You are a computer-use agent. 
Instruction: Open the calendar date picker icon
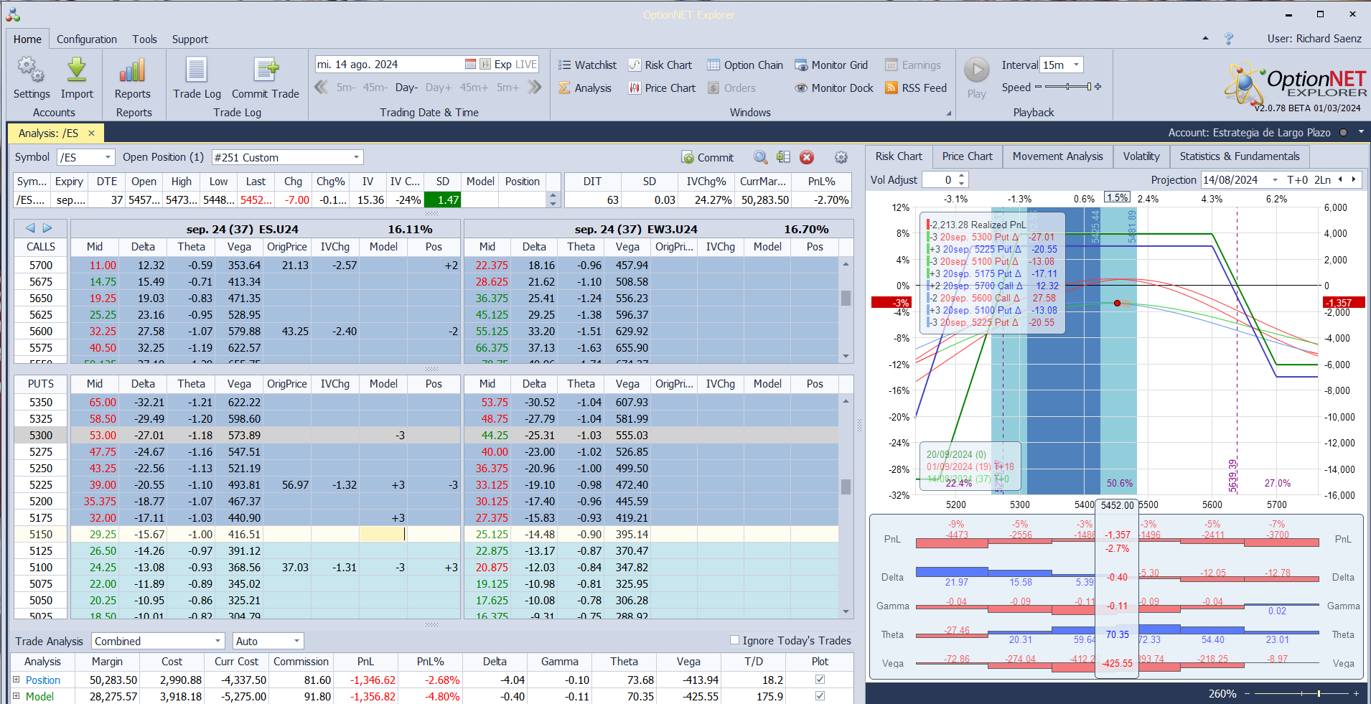470,64
